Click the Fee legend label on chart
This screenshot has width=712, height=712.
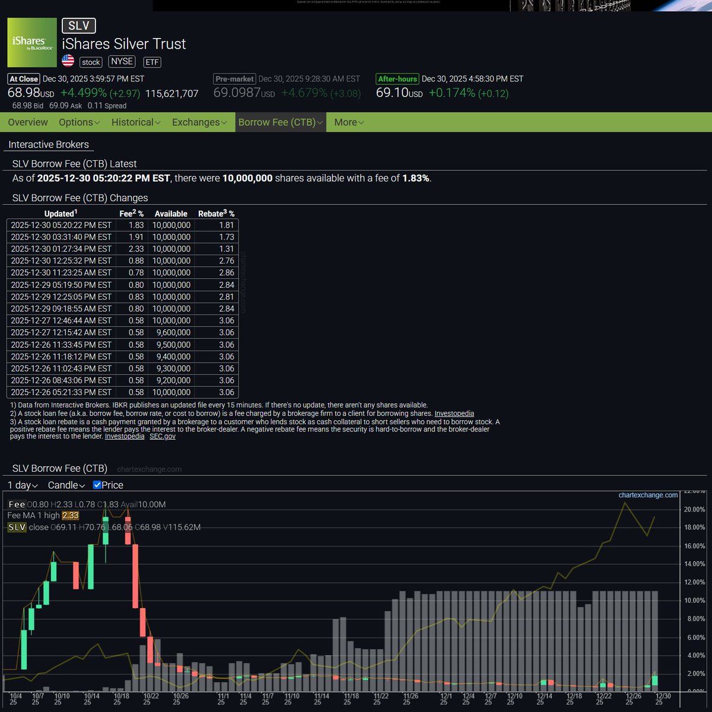[17, 504]
